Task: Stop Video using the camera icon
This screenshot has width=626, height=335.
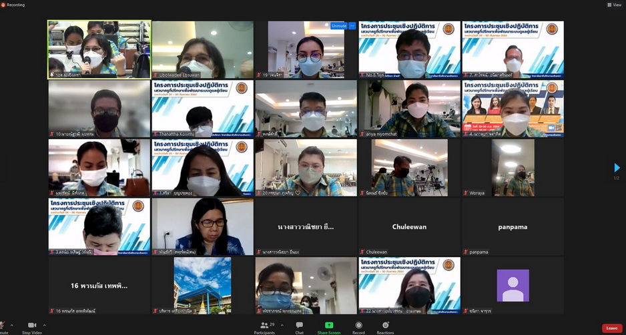Action: tap(32, 326)
